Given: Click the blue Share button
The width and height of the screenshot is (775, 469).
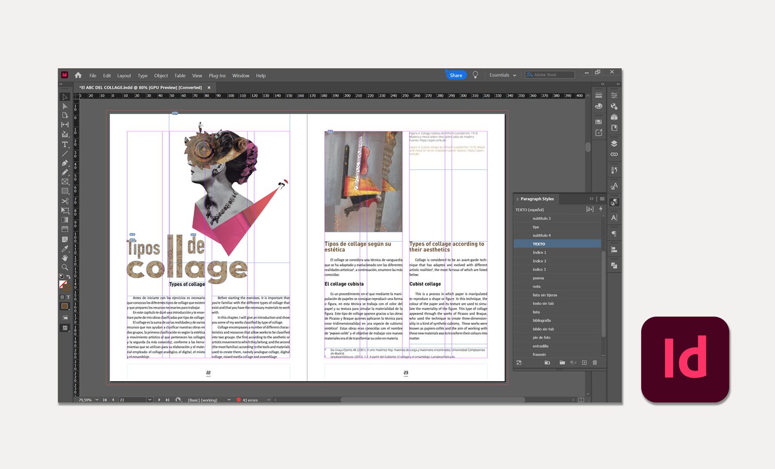Looking at the screenshot, I should pos(456,75).
